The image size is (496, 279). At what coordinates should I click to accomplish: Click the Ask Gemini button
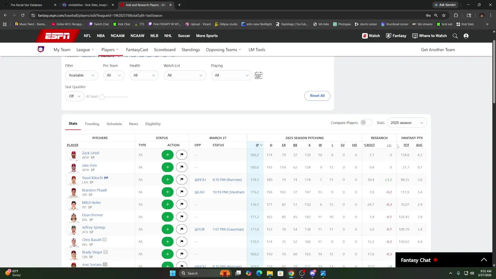click(x=445, y=5)
